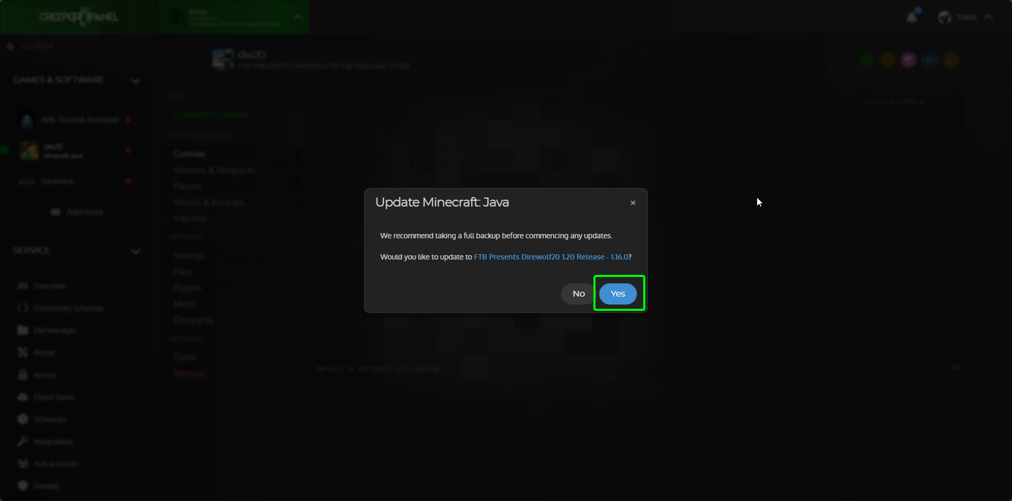Click the Travis user avatar
1012x501 pixels.
945,17
